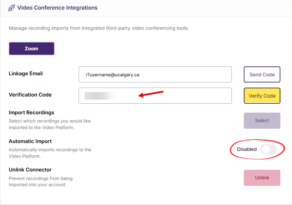The height and width of the screenshot is (205, 292).
Task: Select the purple Zoom integration button
Action: pos(31,49)
